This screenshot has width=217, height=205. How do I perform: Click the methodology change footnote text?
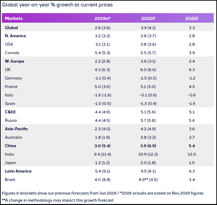point(58,200)
